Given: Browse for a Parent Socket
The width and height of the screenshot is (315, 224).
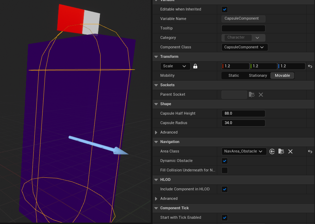Looking at the screenshot, I should [x=251, y=95].
